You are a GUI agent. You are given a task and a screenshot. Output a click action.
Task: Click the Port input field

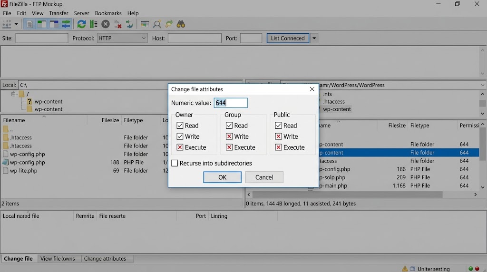[x=251, y=38]
